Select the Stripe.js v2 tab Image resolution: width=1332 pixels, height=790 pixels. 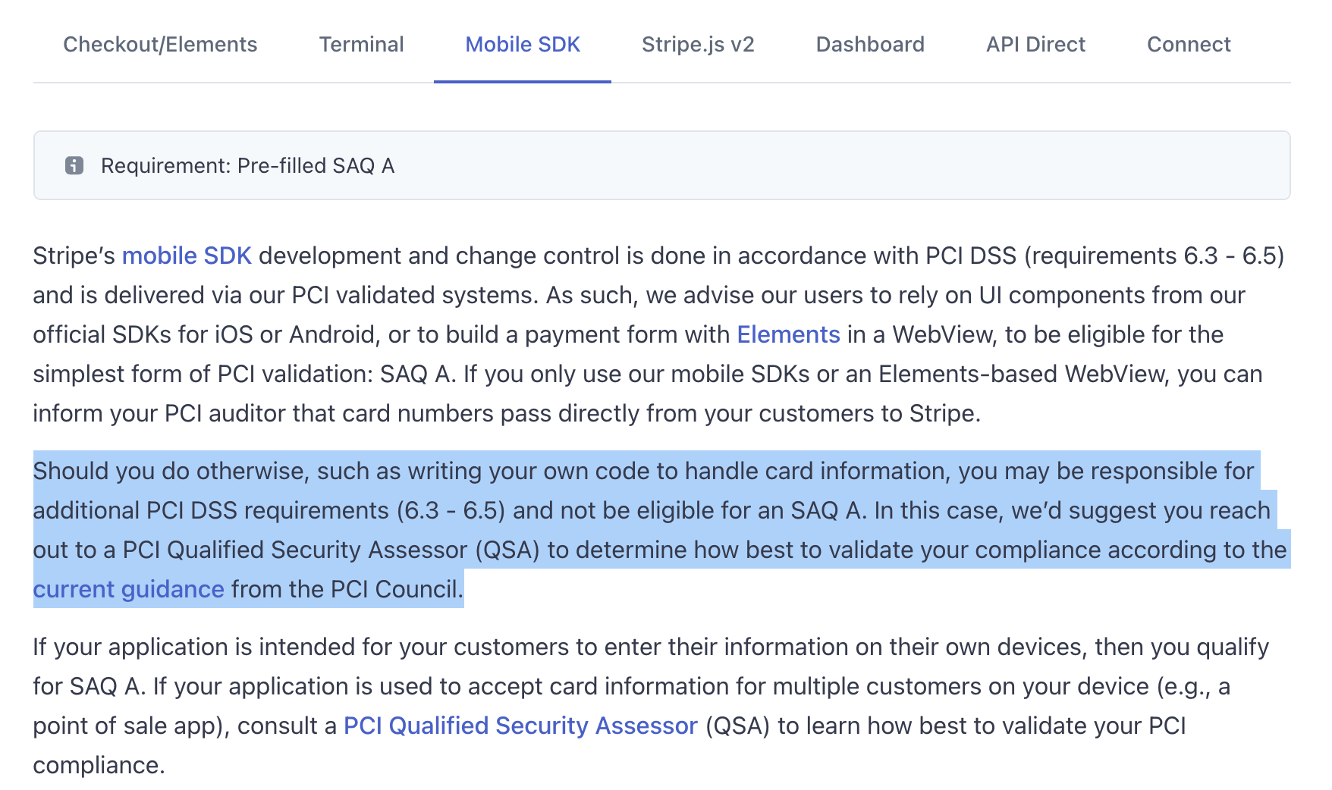coord(699,44)
